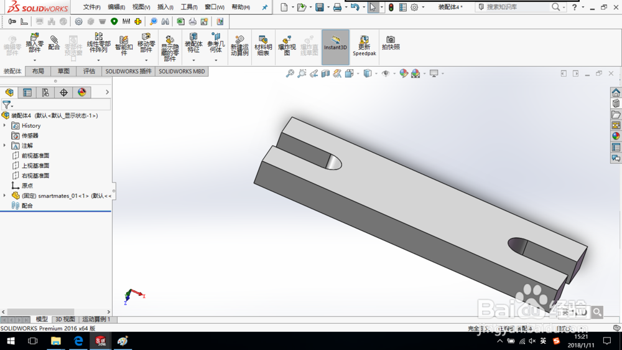Open the Reference Geometry dropdown arrow

point(216,60)
